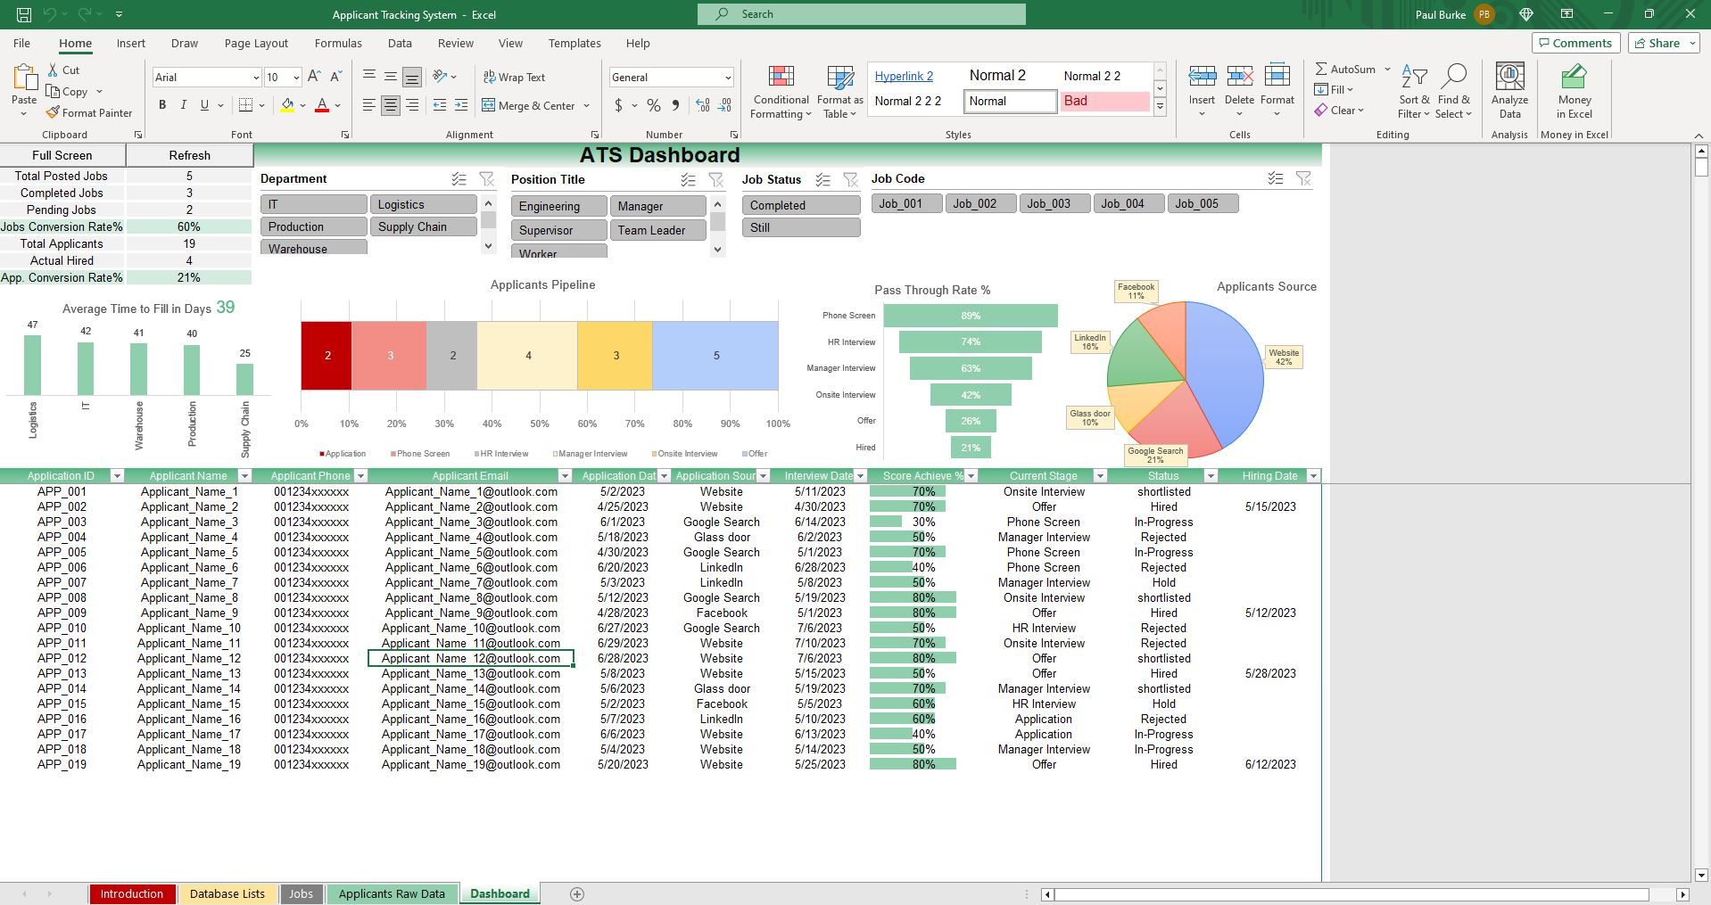Click the Format Painter icon
The image size is (1711, 905).
coord(54,113)
